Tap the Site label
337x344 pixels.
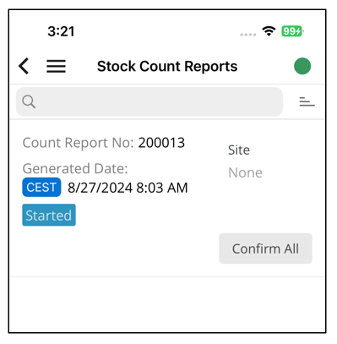[239, 150]
